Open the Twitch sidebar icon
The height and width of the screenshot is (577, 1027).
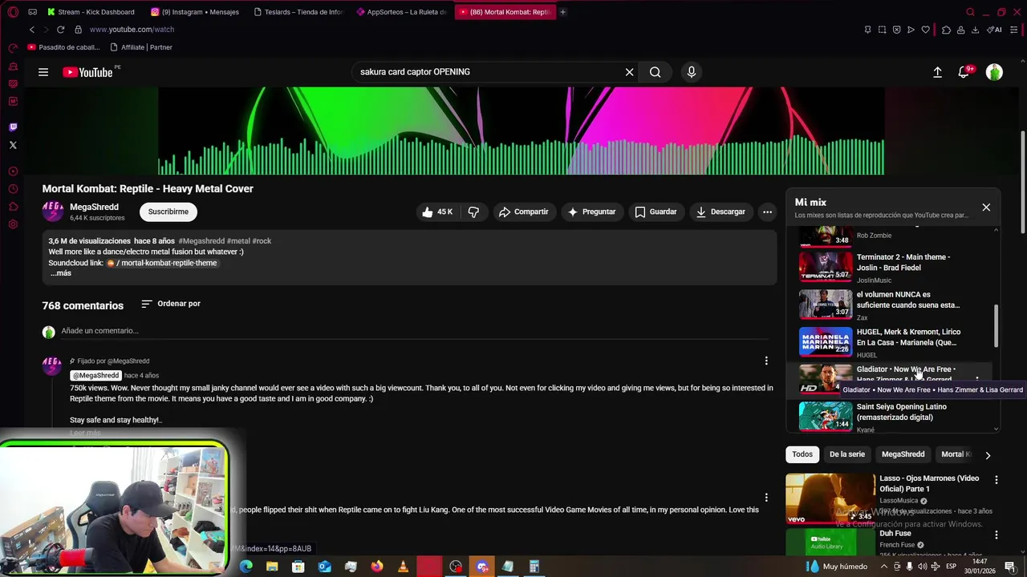click(13, 127)
